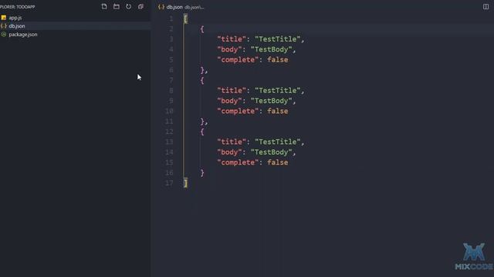Click the New File icon in Explorer

tap(104, 7)
